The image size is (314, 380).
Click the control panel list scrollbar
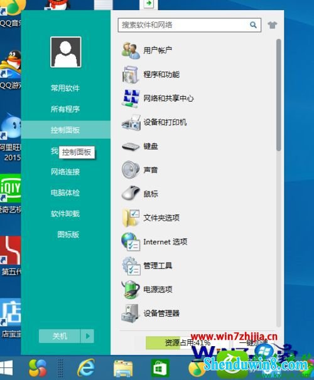tap(279, 95)
